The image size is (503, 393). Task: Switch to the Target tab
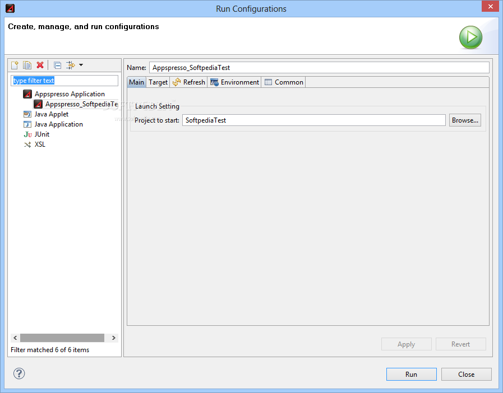coord(158,82)
